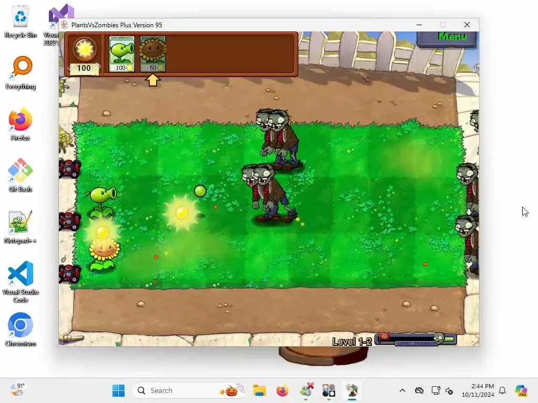Open Firefox from the taskbar

(x=282, y=390)
